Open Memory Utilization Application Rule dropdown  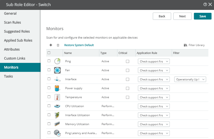(x=154, y=124)
